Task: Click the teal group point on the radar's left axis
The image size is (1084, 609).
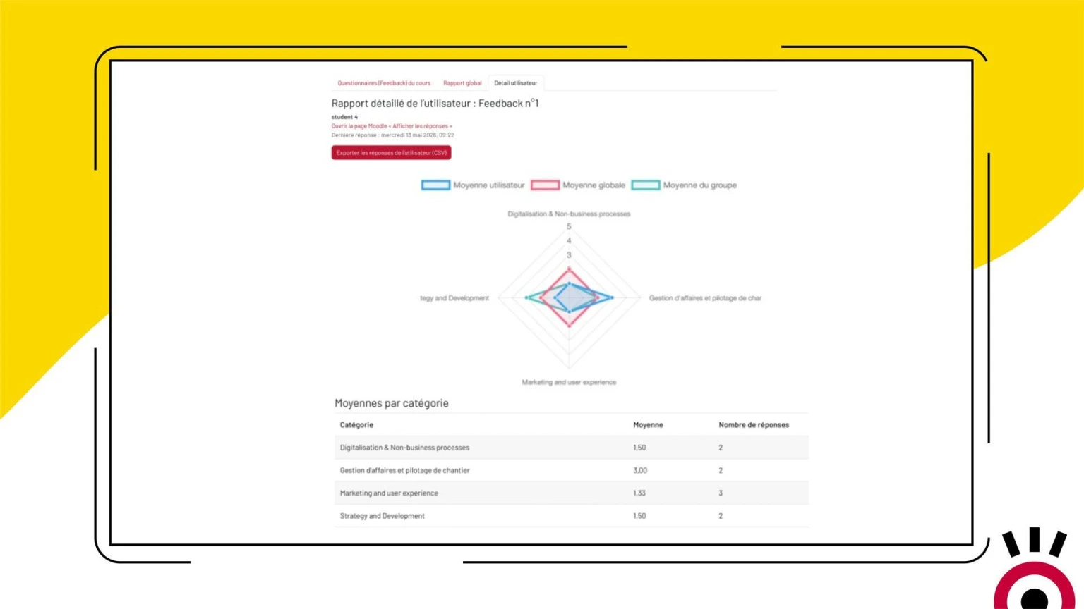Action: [526, 298]
